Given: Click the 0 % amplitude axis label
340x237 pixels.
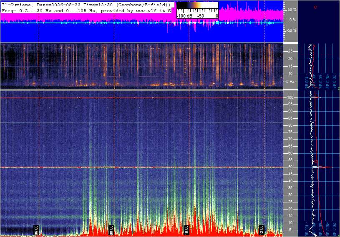Looking at the screenshot, I should [x=293, y=20].
